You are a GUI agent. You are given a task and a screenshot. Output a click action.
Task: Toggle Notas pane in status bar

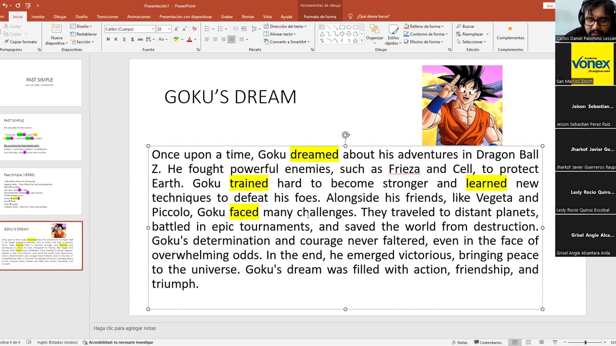click(460, 342)
